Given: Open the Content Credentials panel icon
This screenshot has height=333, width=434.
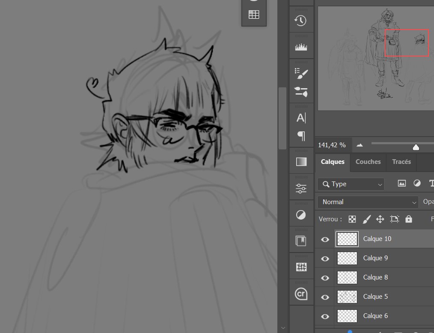Looking at the screenshot, I should (x=301, y=294).
